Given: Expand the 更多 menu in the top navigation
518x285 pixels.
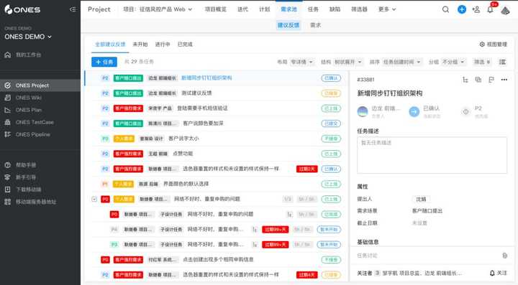Looking at the screenshot, I should [387, 9].
